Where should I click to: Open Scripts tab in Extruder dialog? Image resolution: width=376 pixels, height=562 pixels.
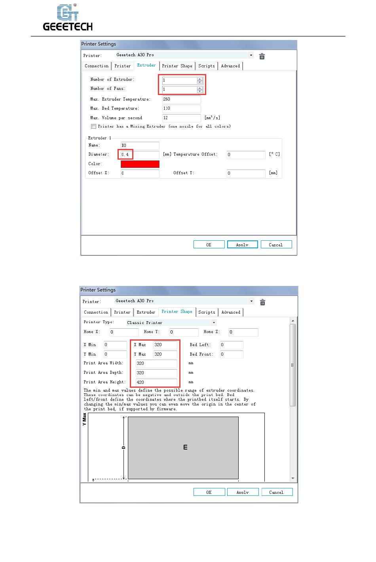coord(207,66)
